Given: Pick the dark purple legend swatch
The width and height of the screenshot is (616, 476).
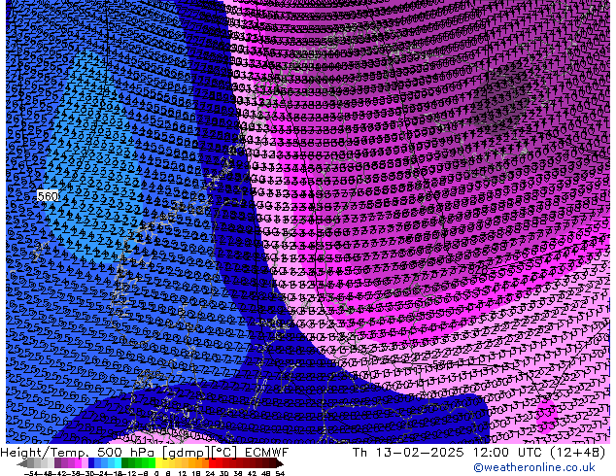Looking at the screenshot, I should [x=57, y=463].
